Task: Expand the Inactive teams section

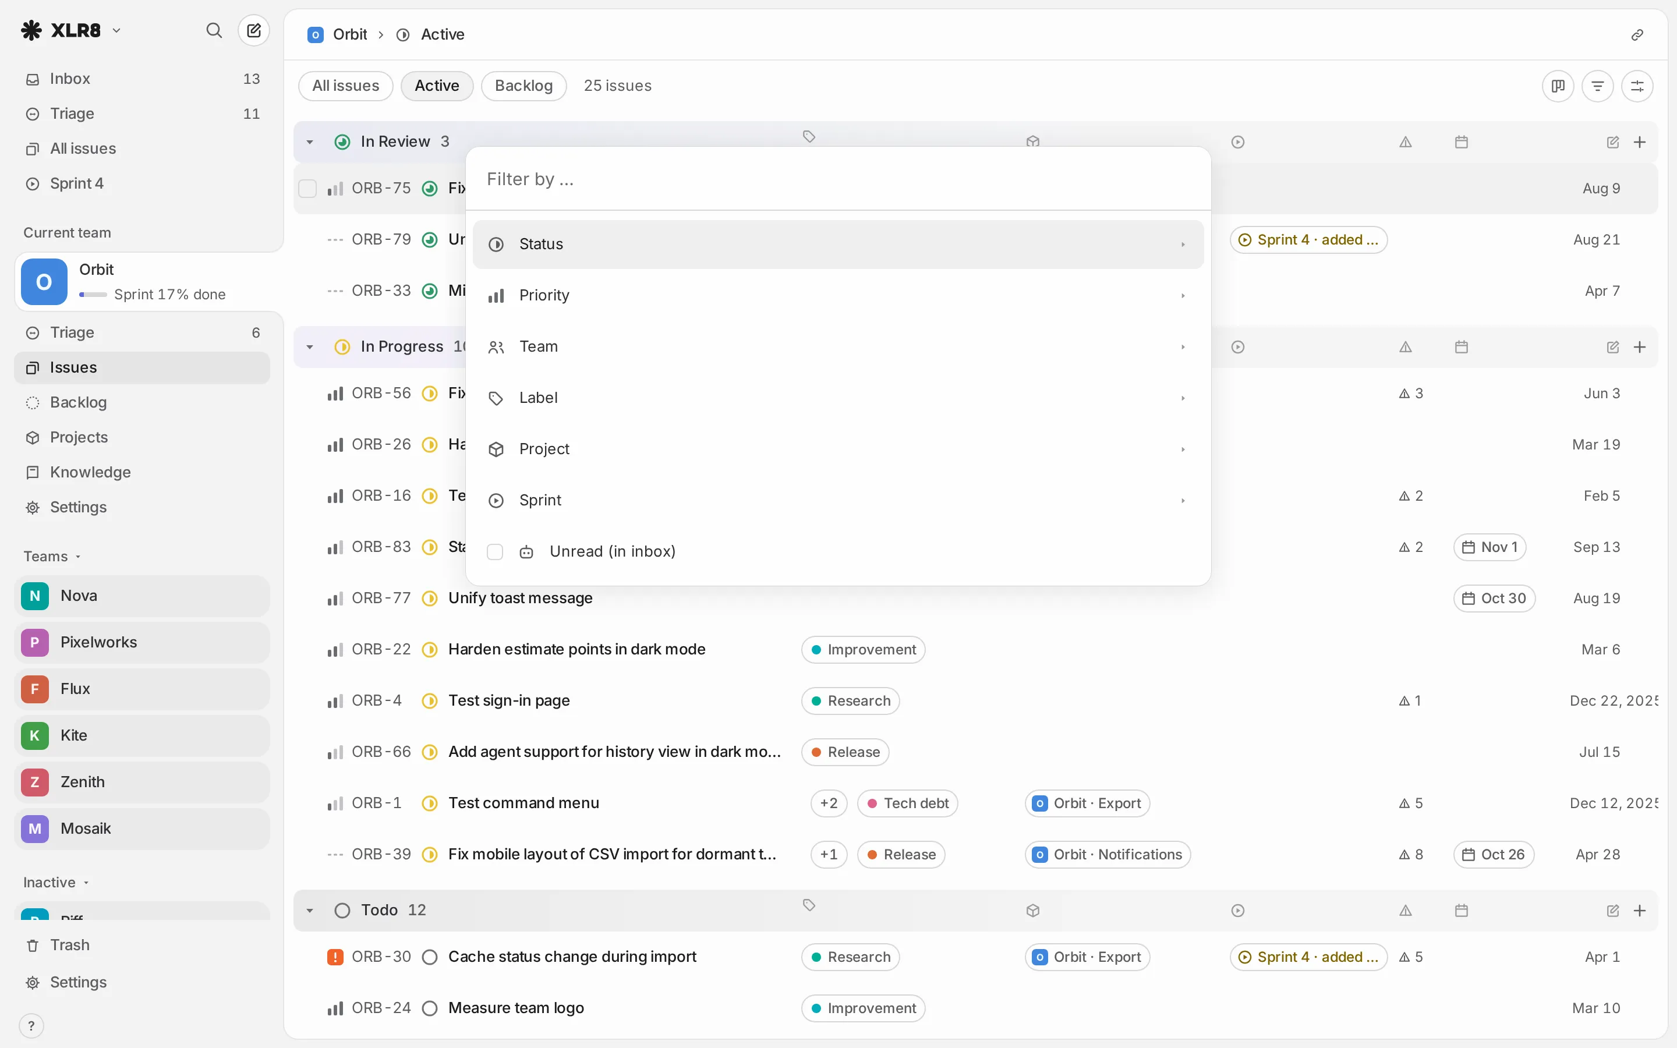Action: 56,882
